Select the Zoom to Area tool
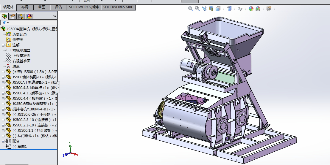Viewport: 330px width, 165px height. click(197, 9)
